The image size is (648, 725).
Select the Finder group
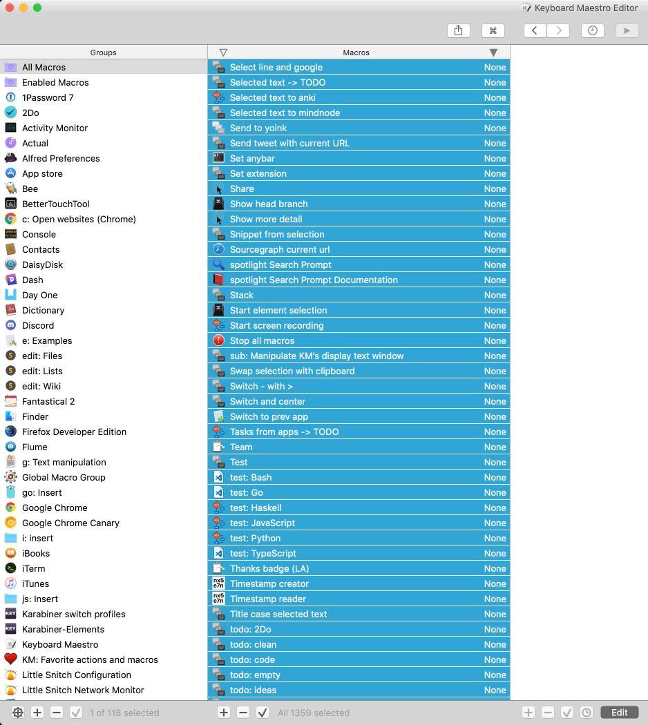[104, 416]
